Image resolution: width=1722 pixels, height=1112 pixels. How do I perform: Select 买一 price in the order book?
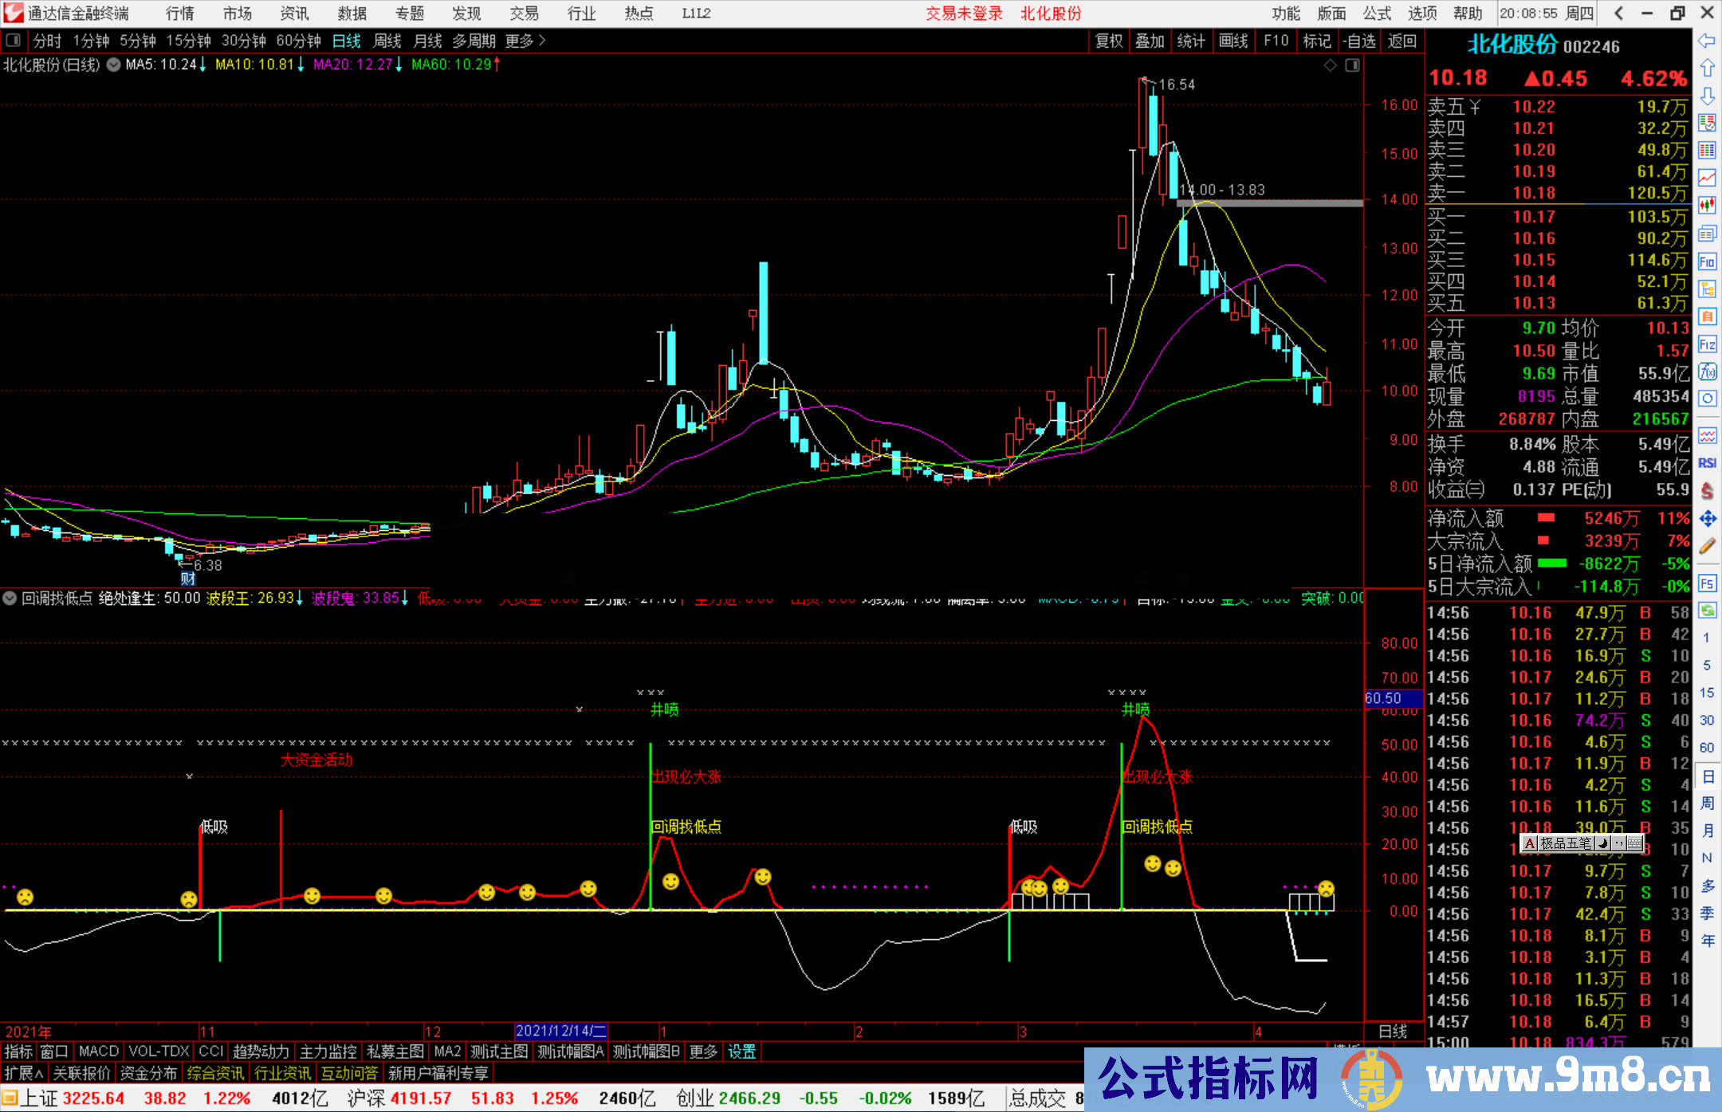1533,215
